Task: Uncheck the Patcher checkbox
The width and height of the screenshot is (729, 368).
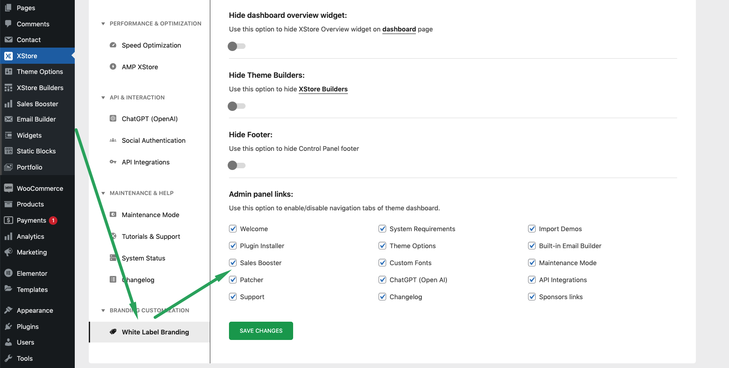Action: pos(233,280)
